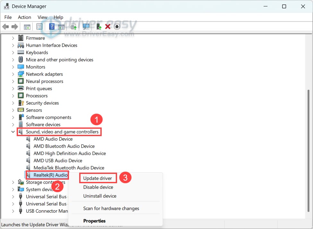Click the Software components icon

pos(21,117)
